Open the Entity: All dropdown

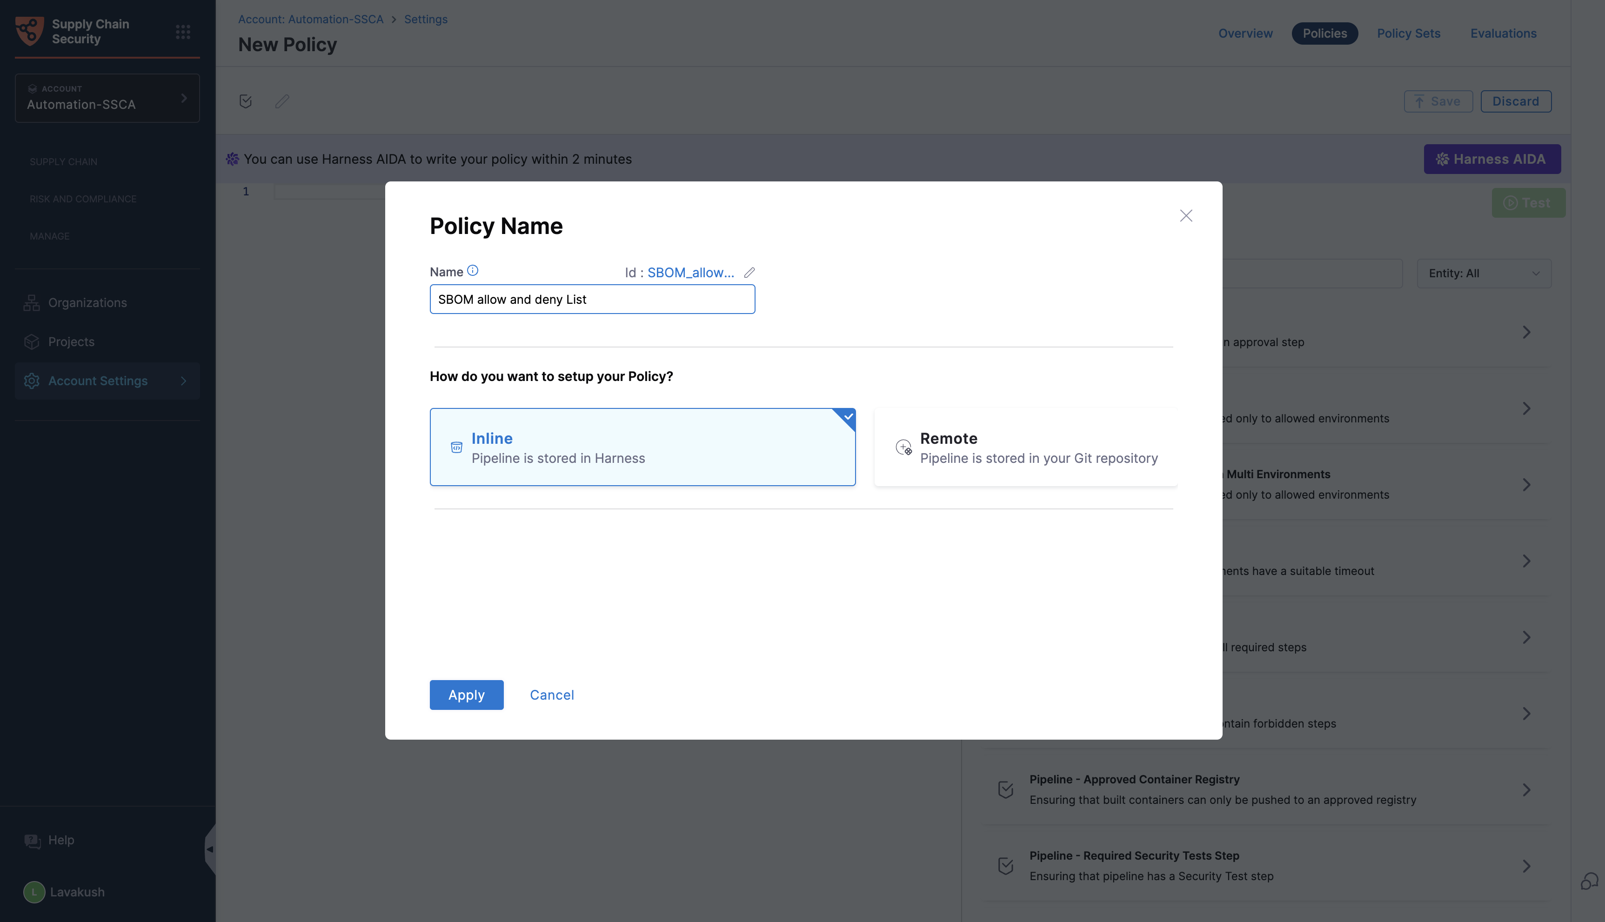coord(1484,274)
